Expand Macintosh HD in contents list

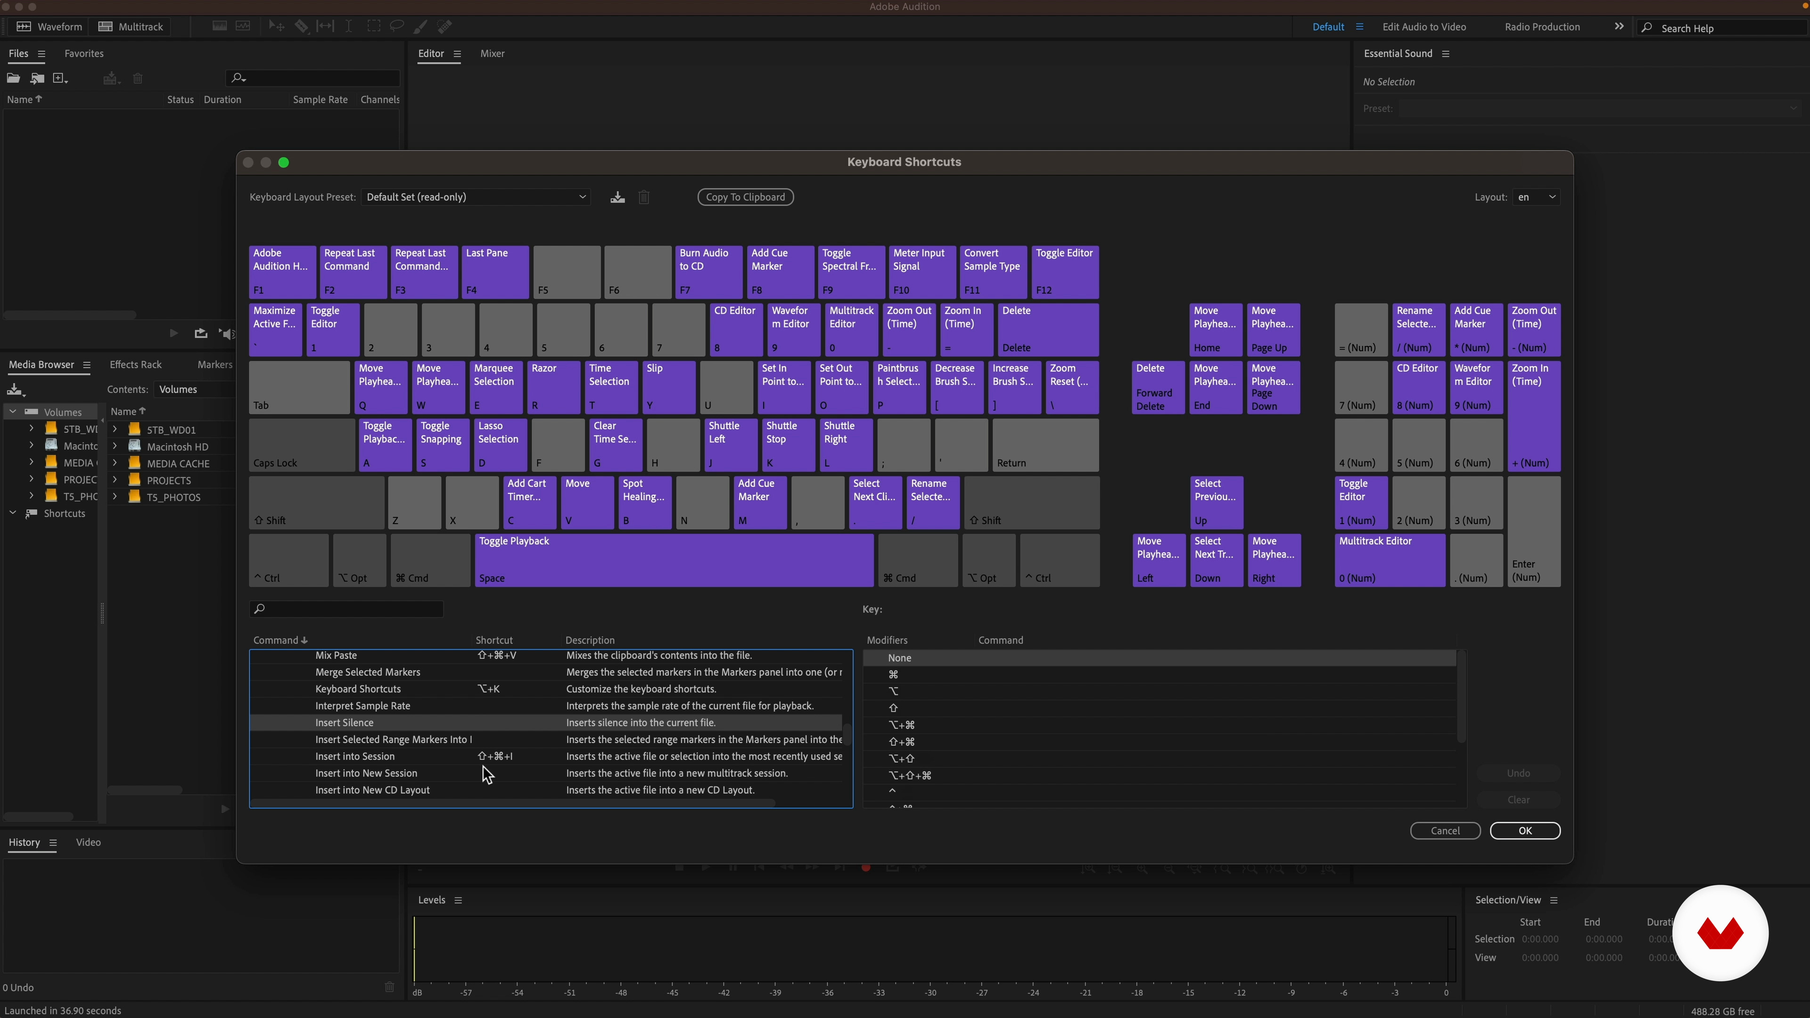[x=115, y=446]
